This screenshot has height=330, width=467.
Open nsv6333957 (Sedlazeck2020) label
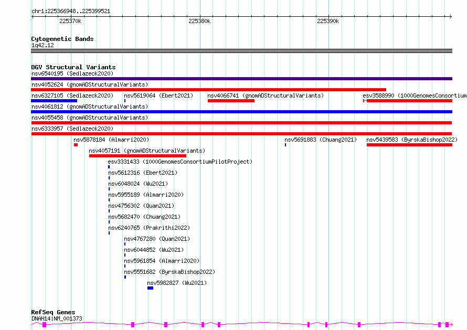click(x=72, y=129)
